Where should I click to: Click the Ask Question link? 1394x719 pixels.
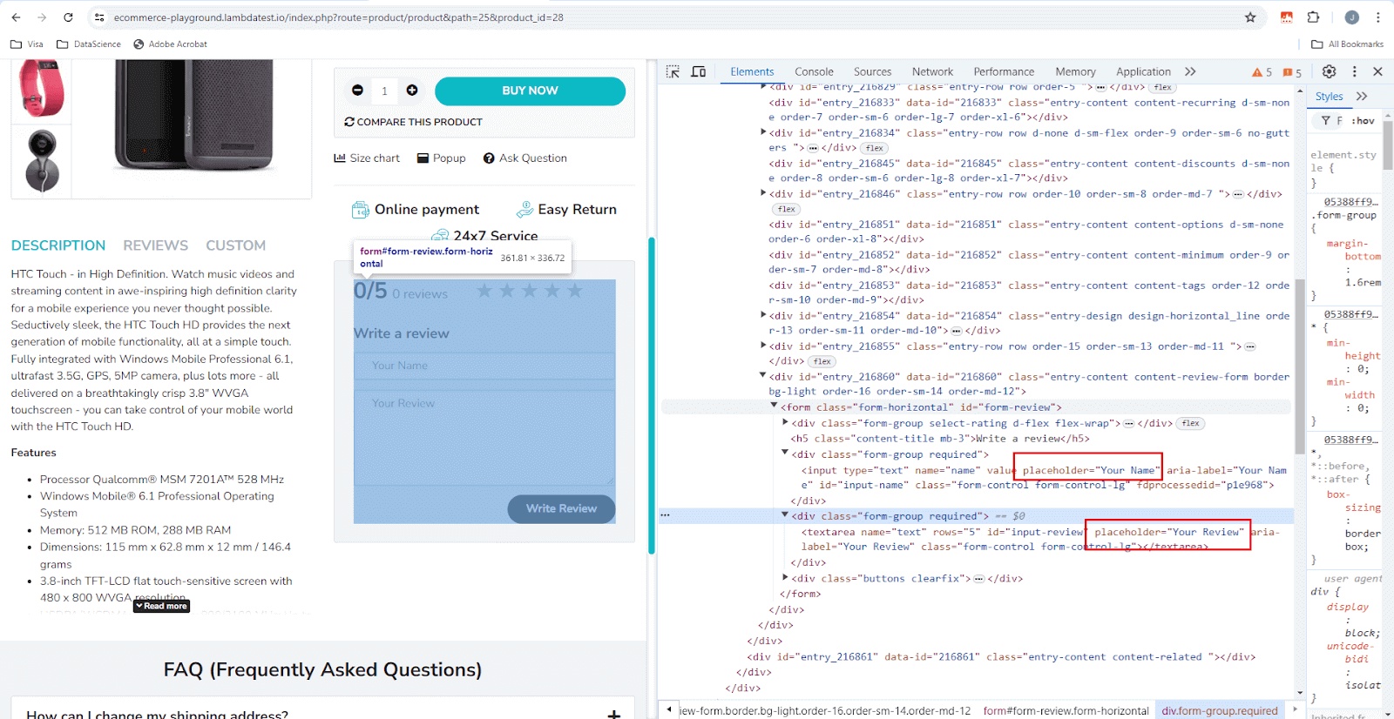coord(525,158)
